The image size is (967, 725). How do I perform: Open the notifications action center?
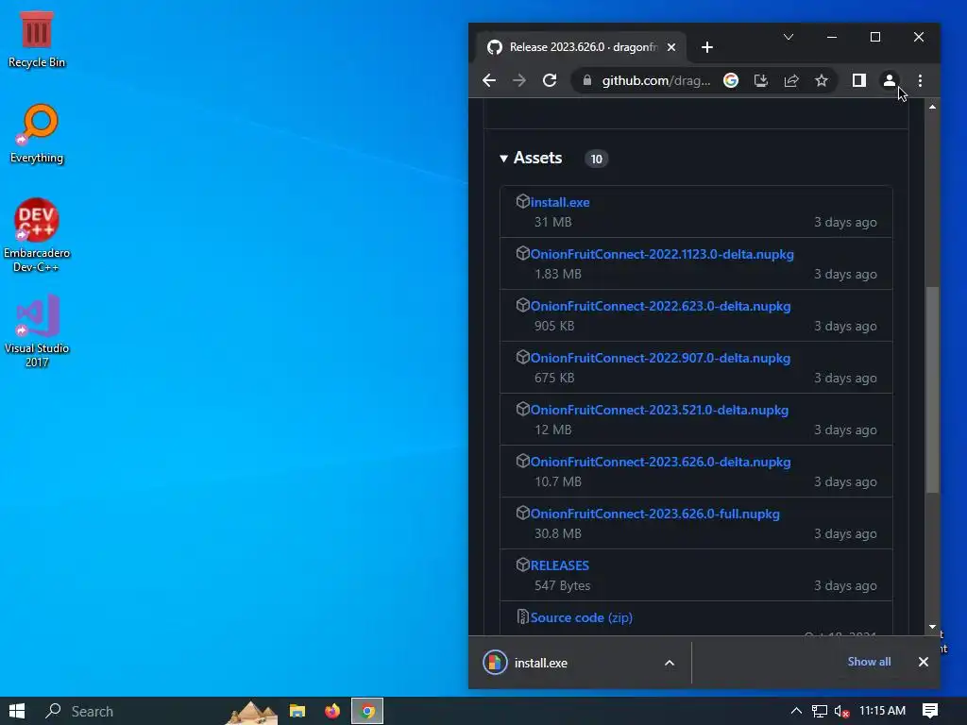(x=930, y=711)
